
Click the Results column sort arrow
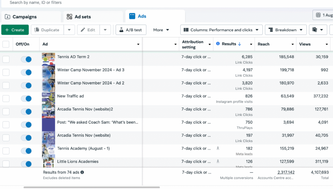coord(240,44)
